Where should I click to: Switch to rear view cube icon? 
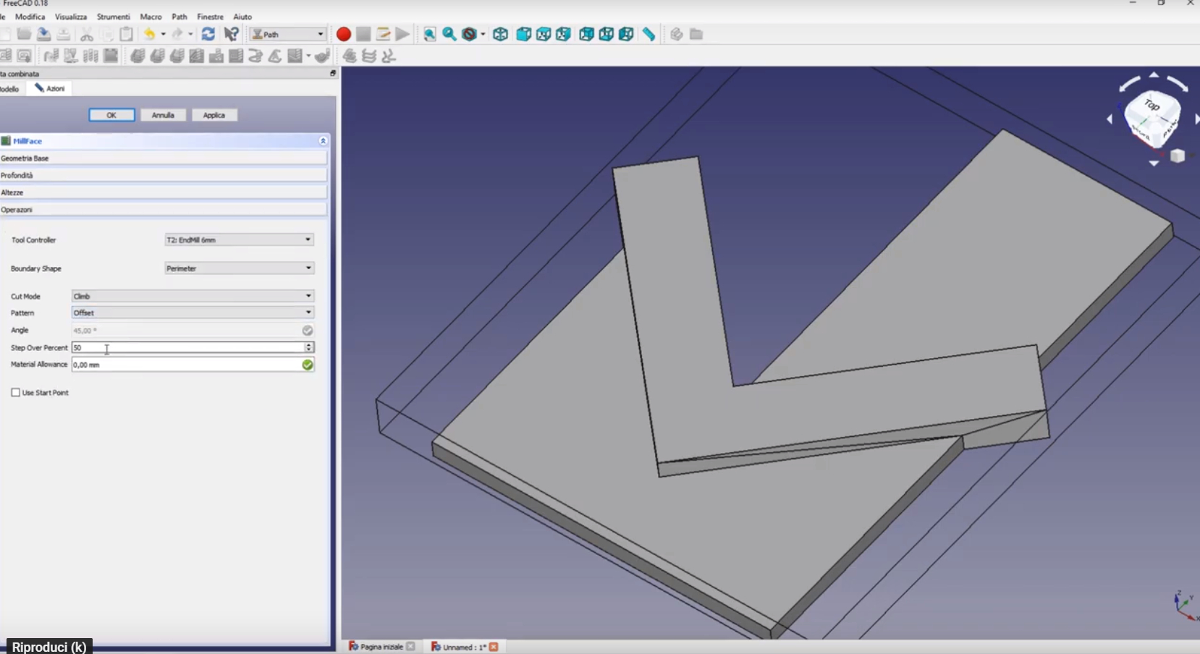[x=586, y=34]
